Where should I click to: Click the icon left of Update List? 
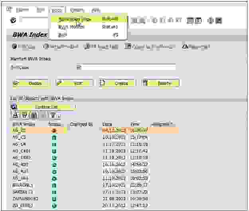pyautogui.click(x=14, y=107)
